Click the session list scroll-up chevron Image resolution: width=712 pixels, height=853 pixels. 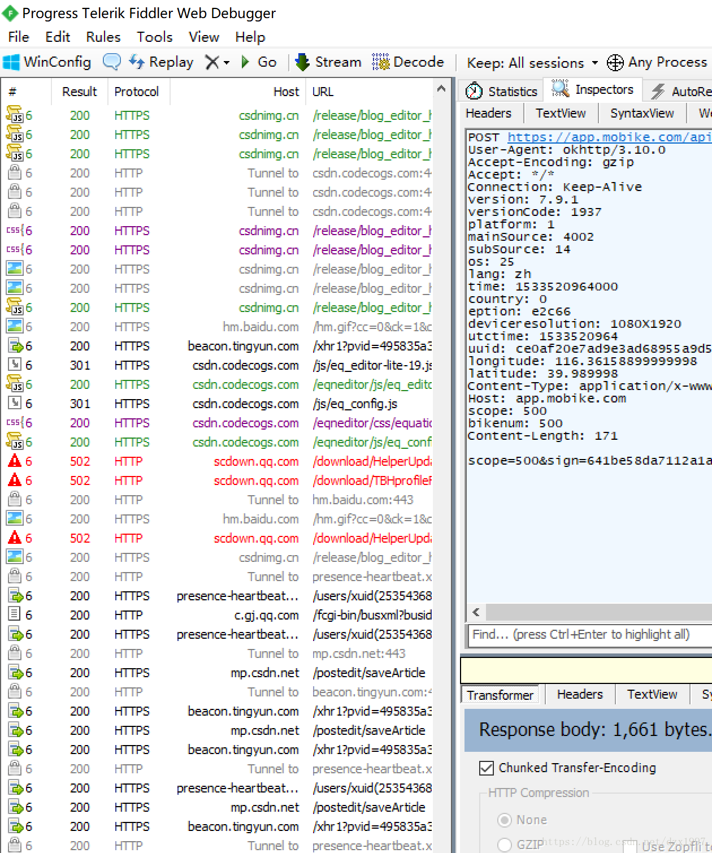[x=441, y=89]
